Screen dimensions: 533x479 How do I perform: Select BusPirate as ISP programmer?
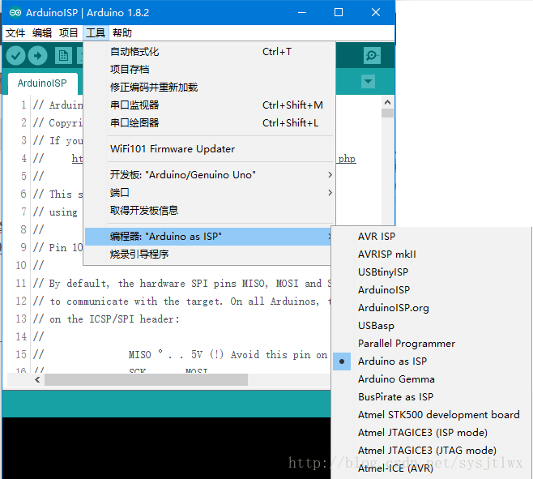[x=432, y=397]
